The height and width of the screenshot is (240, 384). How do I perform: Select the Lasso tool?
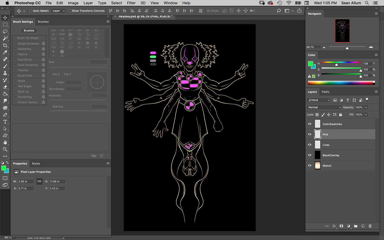5,31
